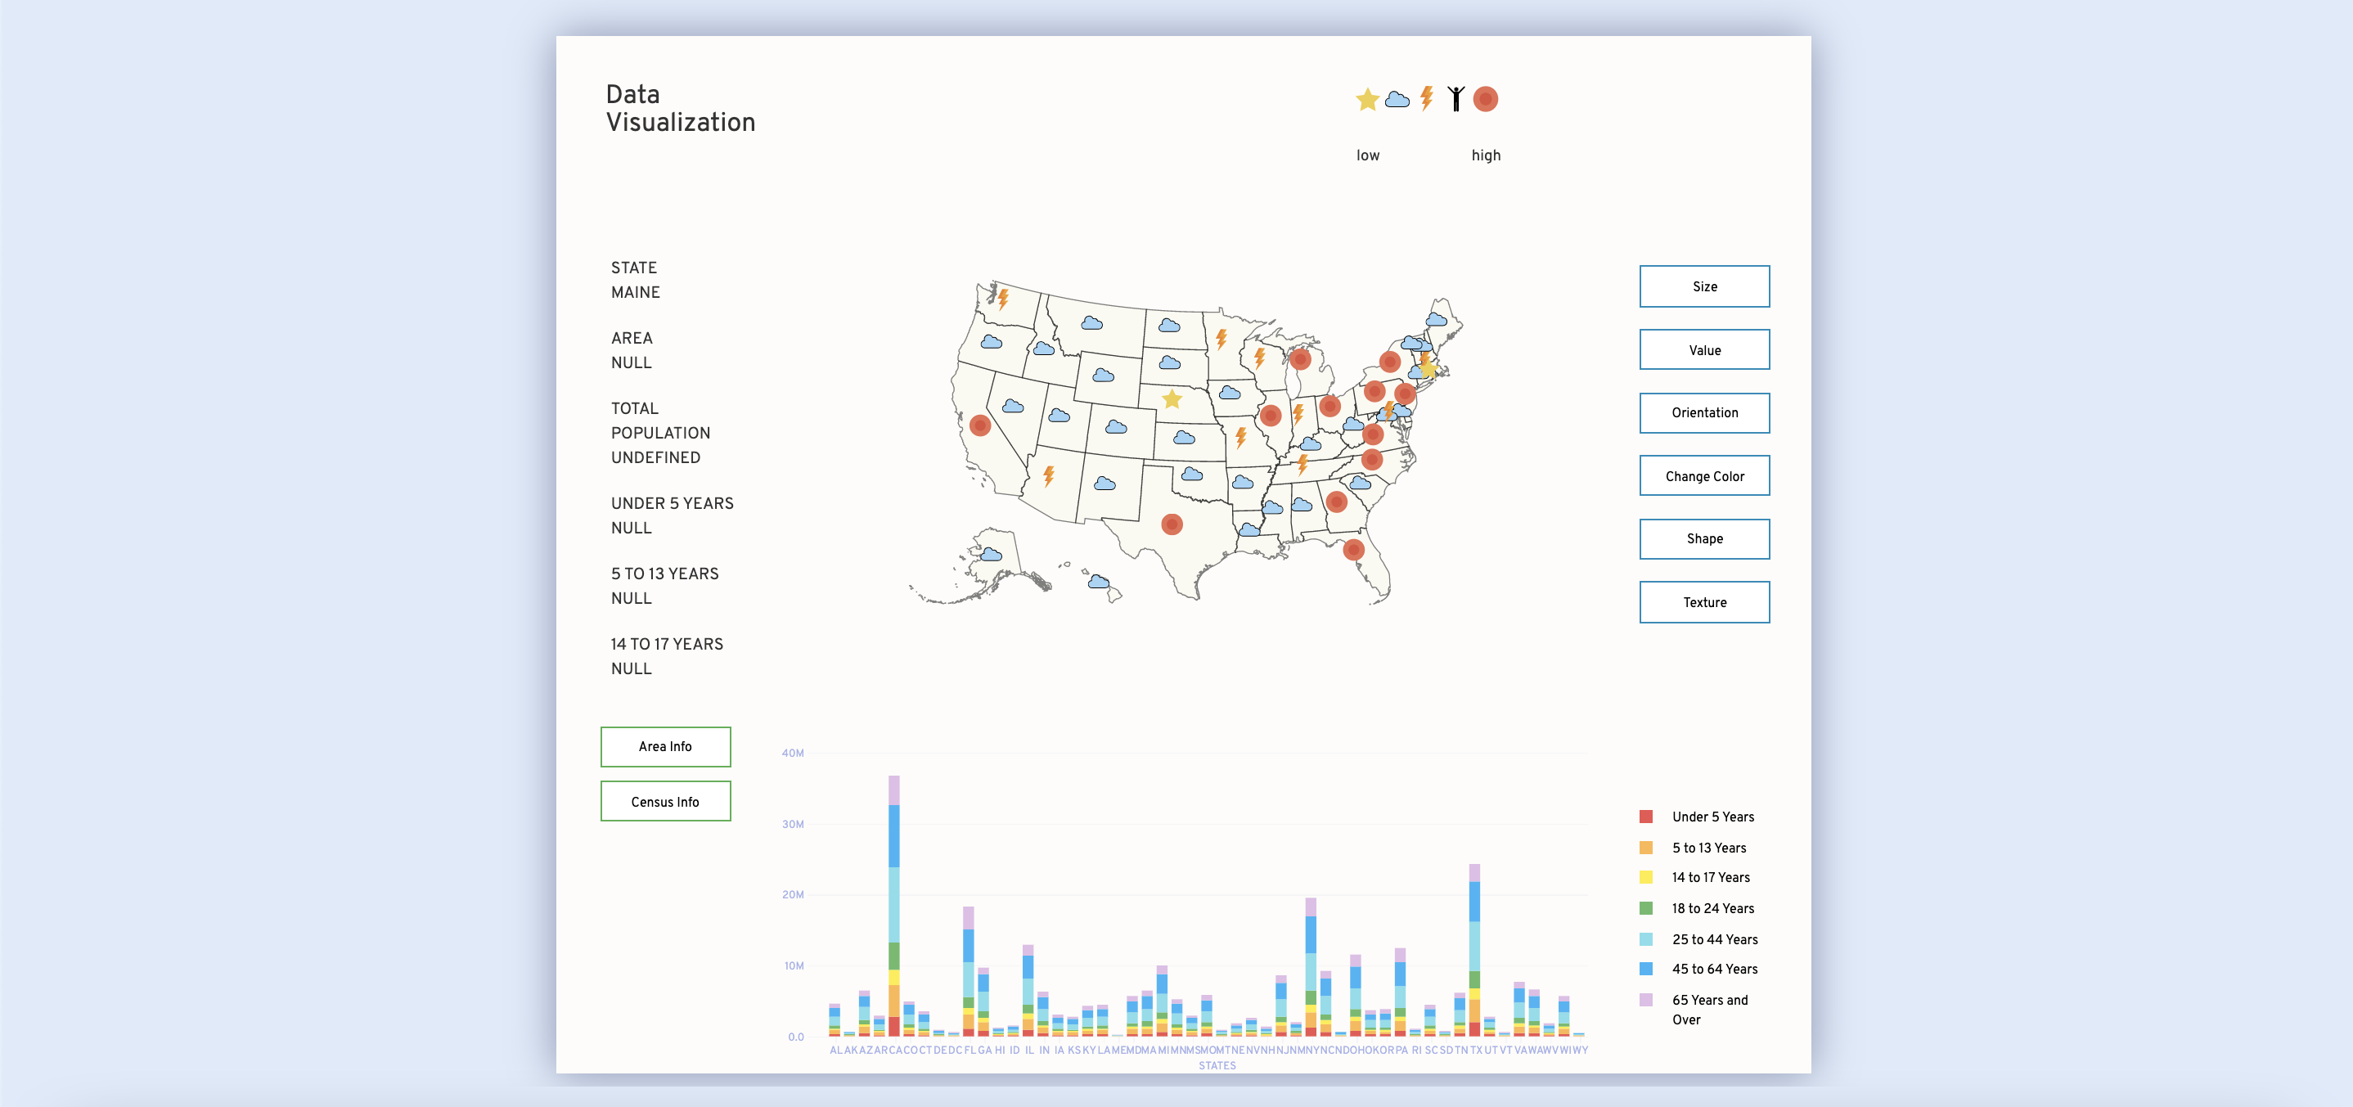Select the cloud icon on Montana

[1091, 322]
